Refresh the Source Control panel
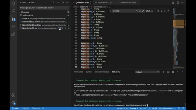 click(x=62, y=2)
